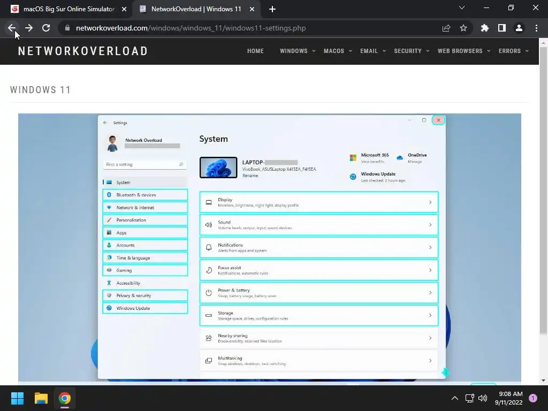Click the Network Overload profile avatar
This screenshot has width=548, height=411.
point(112,143)
